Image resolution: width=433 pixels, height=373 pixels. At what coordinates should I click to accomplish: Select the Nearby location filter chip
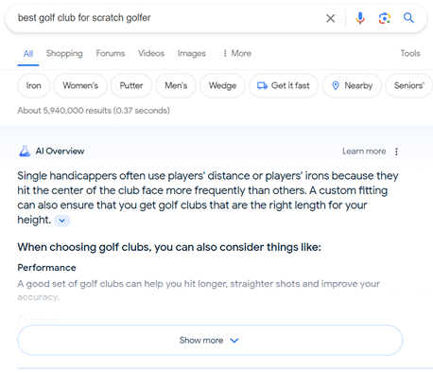point(352,85)
